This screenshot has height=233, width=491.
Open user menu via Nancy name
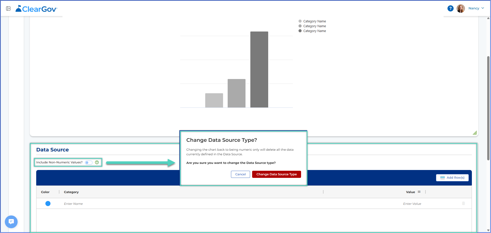[x=474, y=8]
